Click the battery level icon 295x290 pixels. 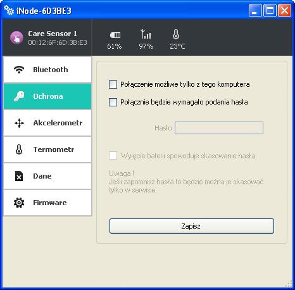pyautogui.click(x=115, y=35)
